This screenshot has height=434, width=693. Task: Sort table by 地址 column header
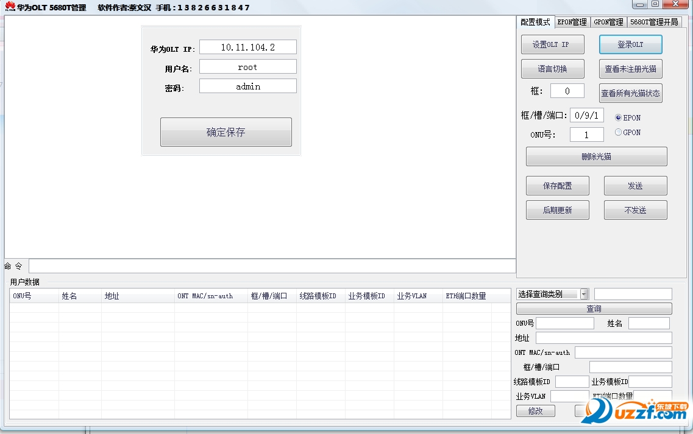coord(138,296)
